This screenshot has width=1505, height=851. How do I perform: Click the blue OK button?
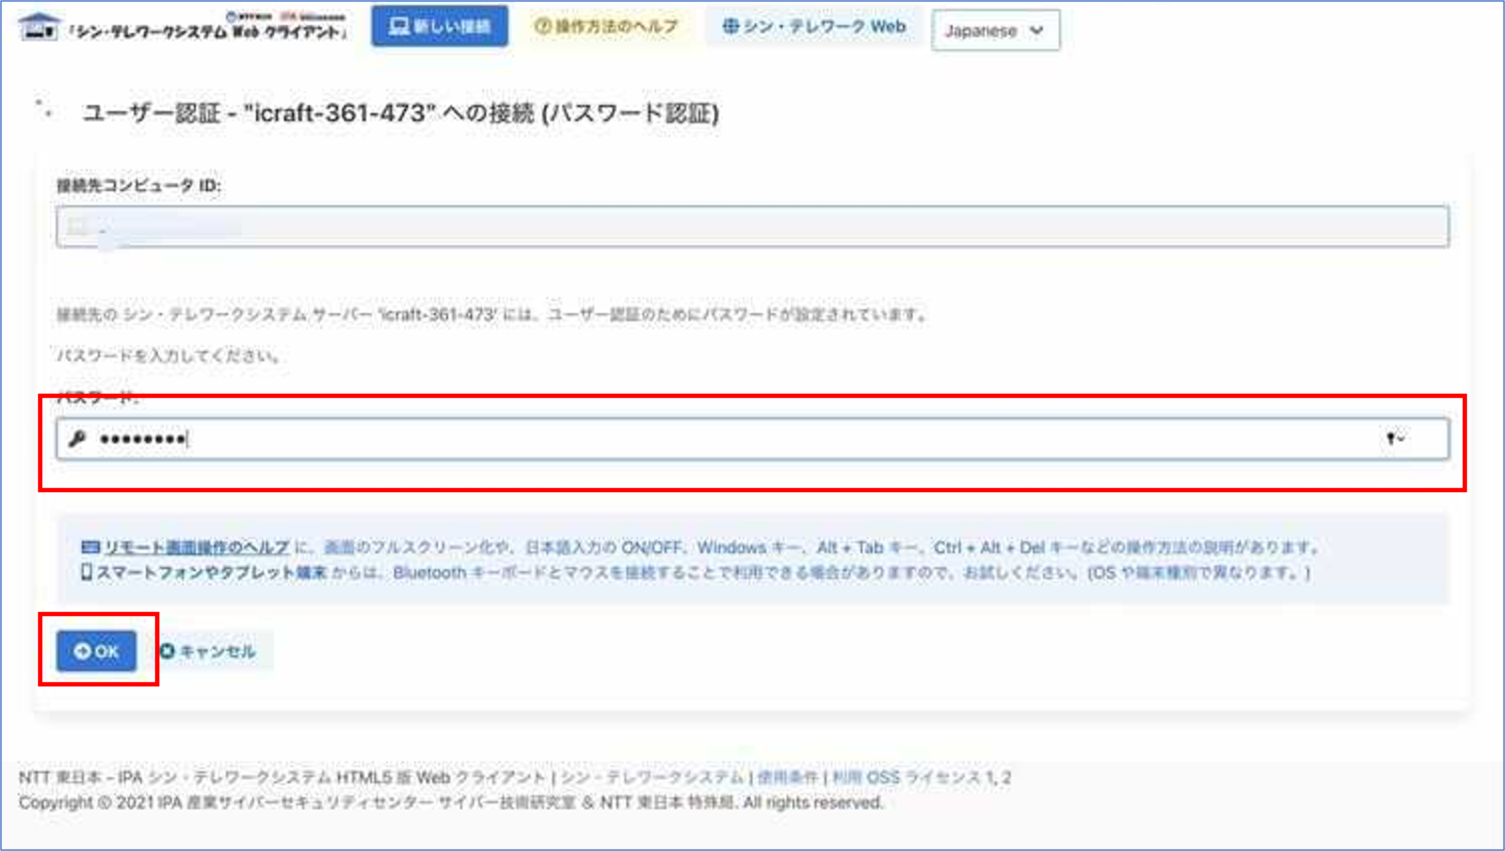(97, 651)
